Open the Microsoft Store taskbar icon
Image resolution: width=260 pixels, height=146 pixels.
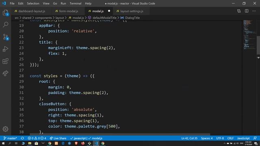36,143
